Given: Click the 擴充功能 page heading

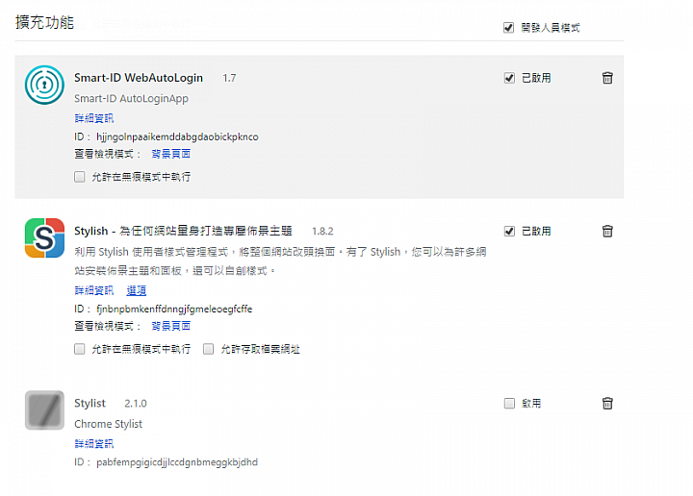Looking at the screenshot, I should (44, 22).
